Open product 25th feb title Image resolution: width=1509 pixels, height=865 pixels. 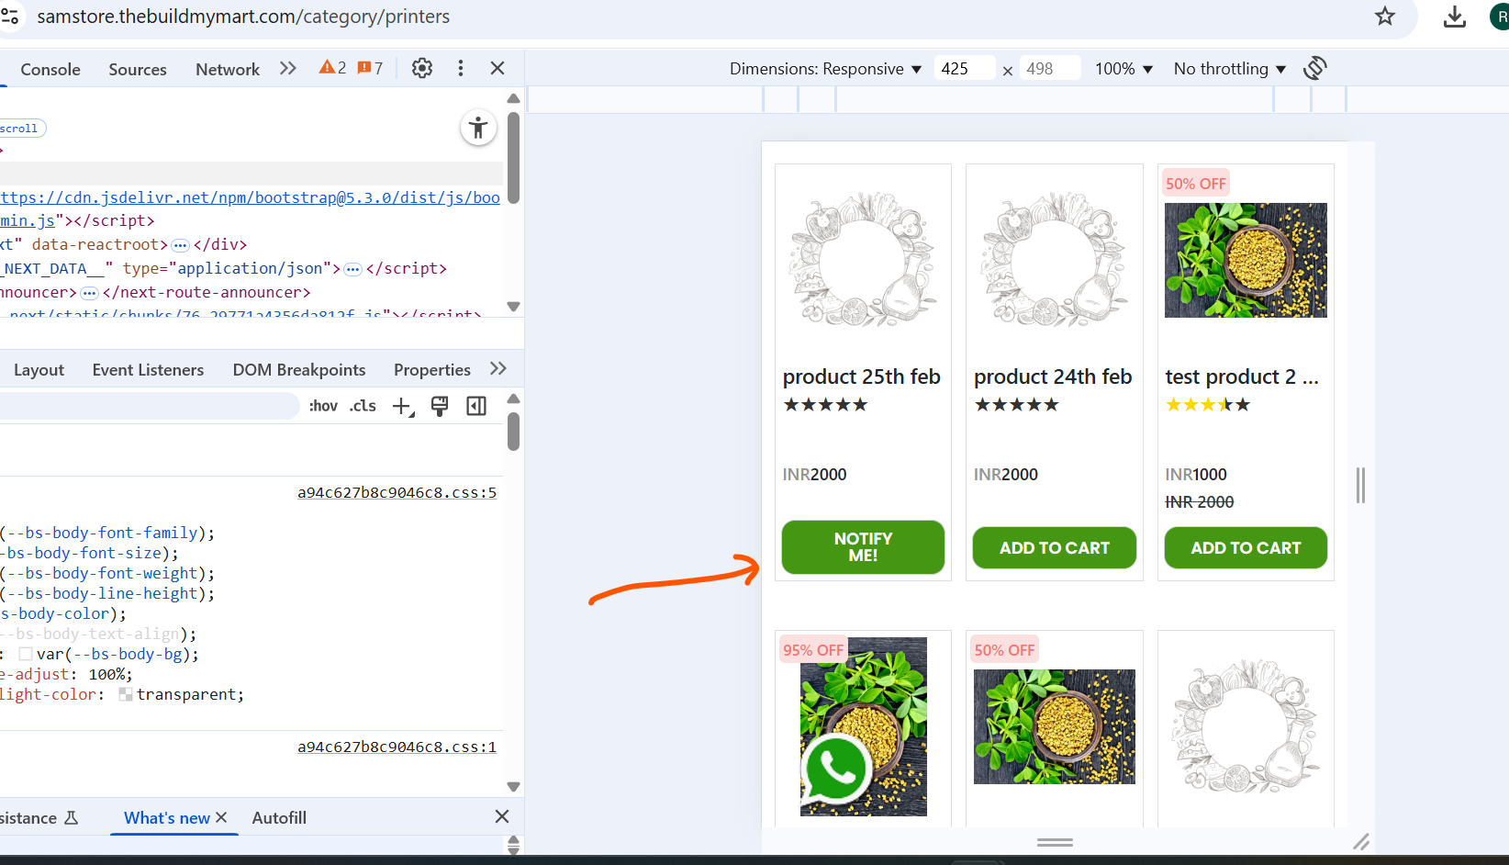pyautogui.click(x=862, y=376)
